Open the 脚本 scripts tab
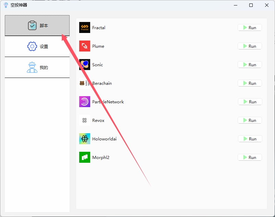Screen dimensions: 275x217 click(x=37, y=26)
